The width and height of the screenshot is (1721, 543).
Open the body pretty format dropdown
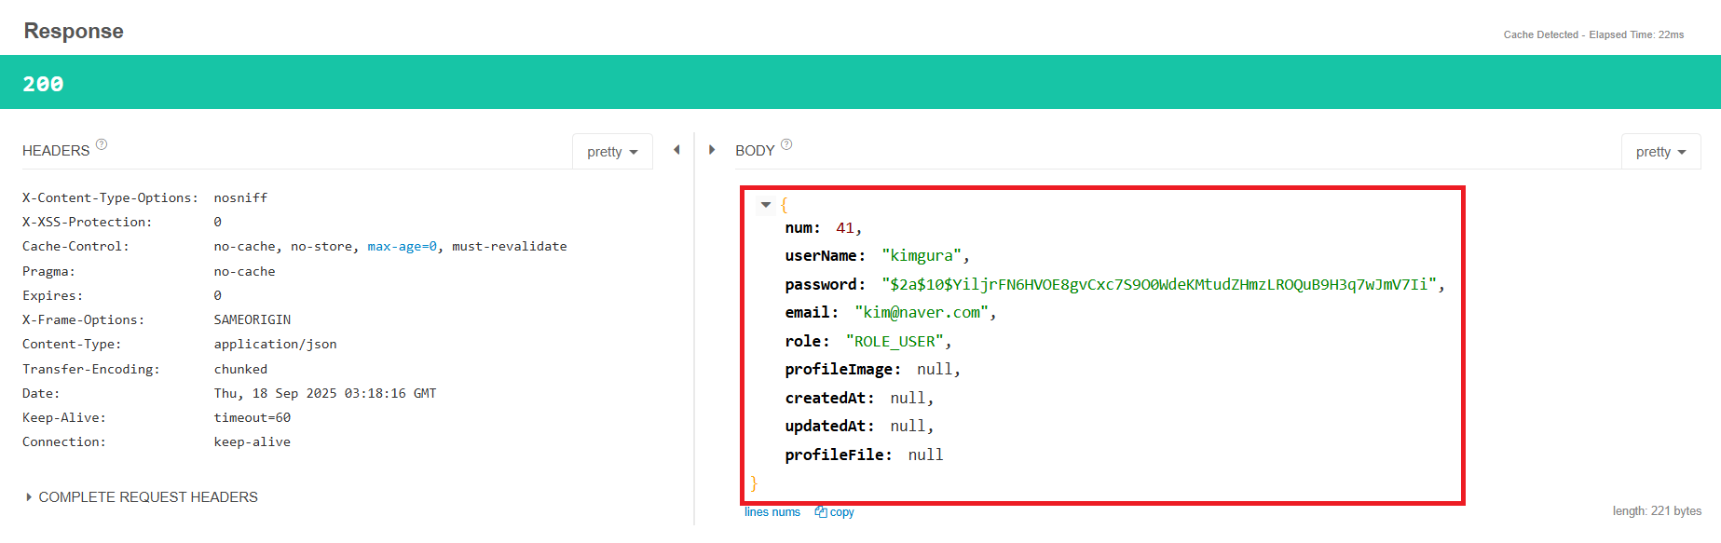tap(1660, 152)
